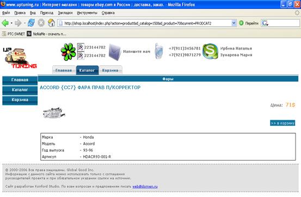Open the Правка menu
Image resolution: width=301 pixels, height=197 pixels.
(20, 13)
